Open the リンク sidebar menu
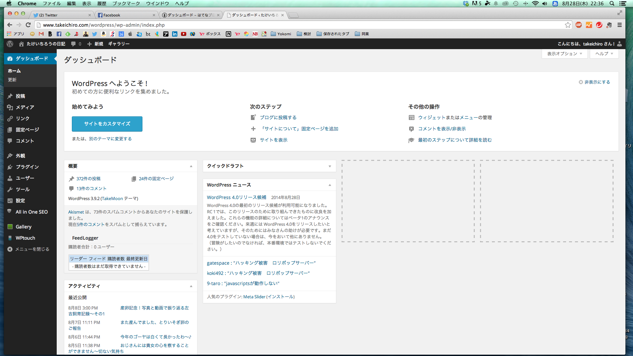 pyautogui.click(x=30, y=118)
